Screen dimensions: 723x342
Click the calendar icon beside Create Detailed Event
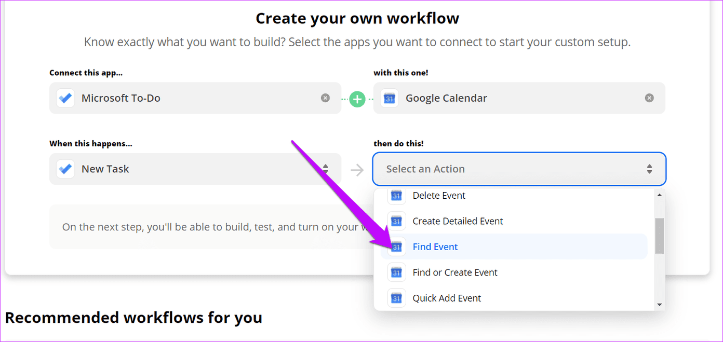(x=396, y=221)
